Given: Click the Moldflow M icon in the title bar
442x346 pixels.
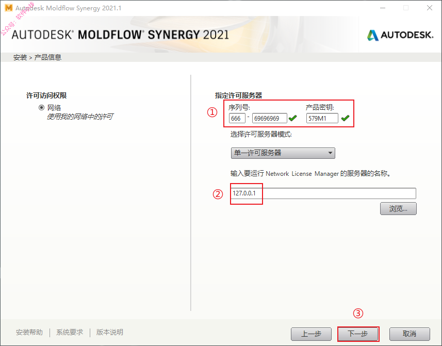Looking at the screenshot, I should pos(9,8).
